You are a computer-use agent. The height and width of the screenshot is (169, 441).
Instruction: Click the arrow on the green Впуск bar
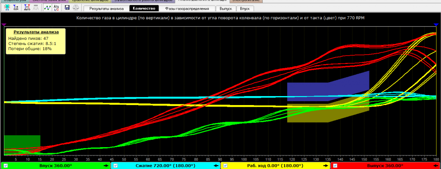tap(106, 166)
